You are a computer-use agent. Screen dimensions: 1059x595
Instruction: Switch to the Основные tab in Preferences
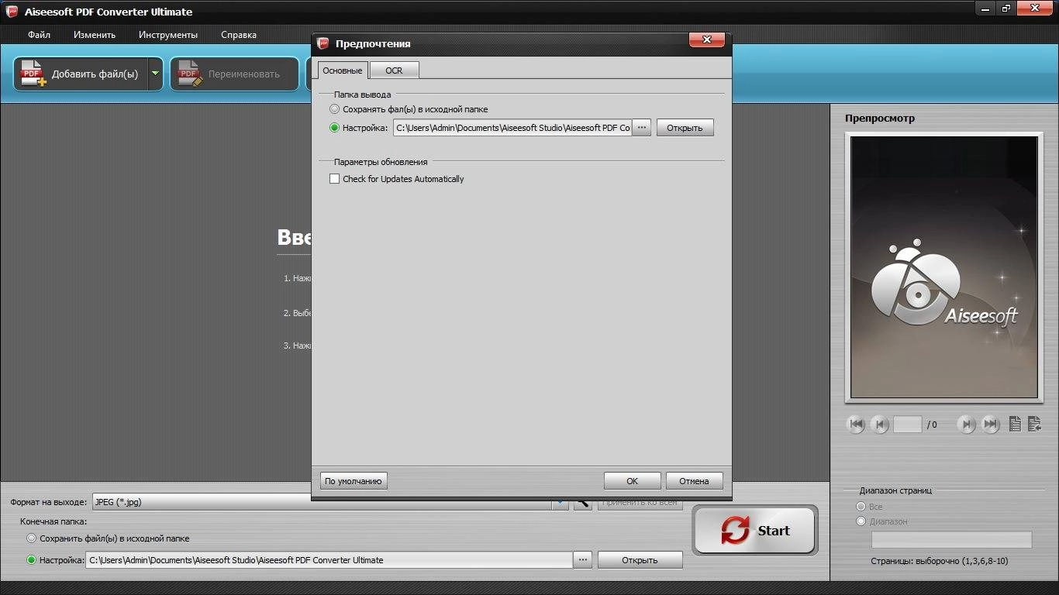click(342, 71)
